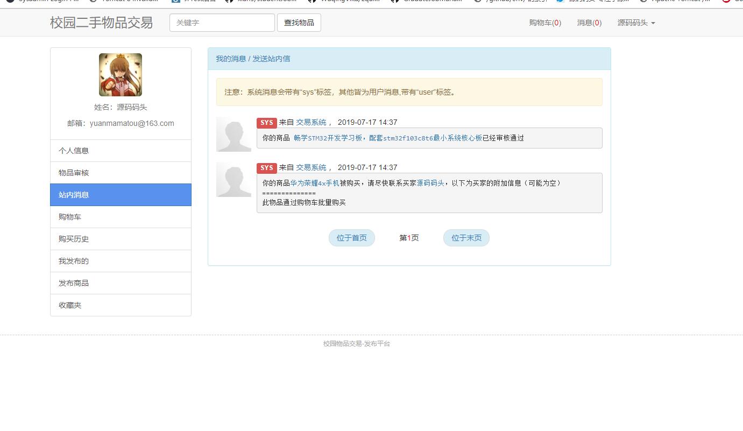The height and width of the screenshot is (431, 743).
Task: Click the silhouette avatar beside the first message
Action: click(x=233, y=135)
